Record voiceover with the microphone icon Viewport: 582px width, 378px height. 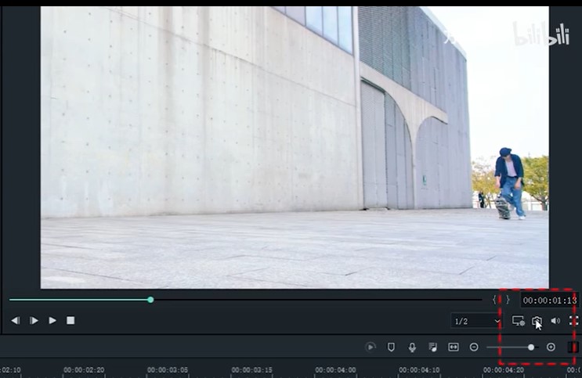pos(412,347)
